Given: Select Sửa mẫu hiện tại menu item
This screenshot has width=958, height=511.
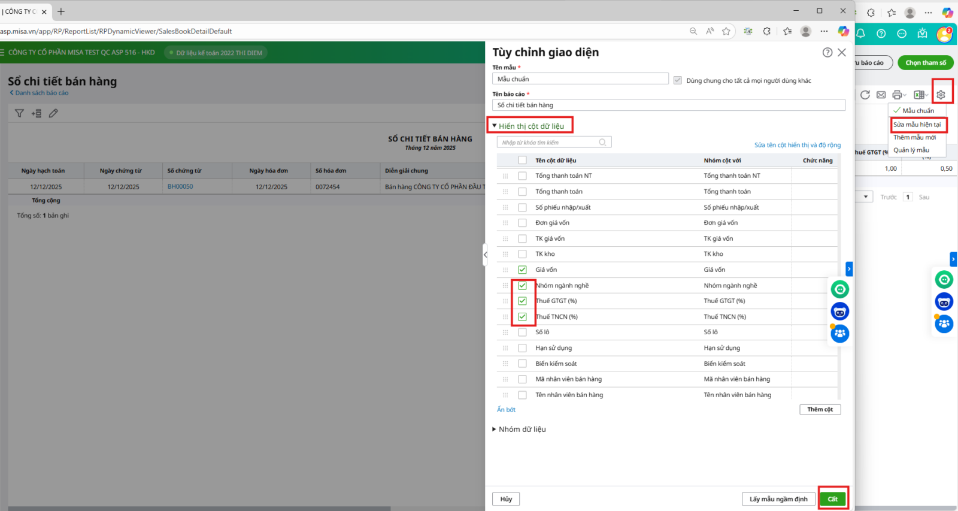Looking at the screenshot, I should pyautogui.click(x=917, y=125).
